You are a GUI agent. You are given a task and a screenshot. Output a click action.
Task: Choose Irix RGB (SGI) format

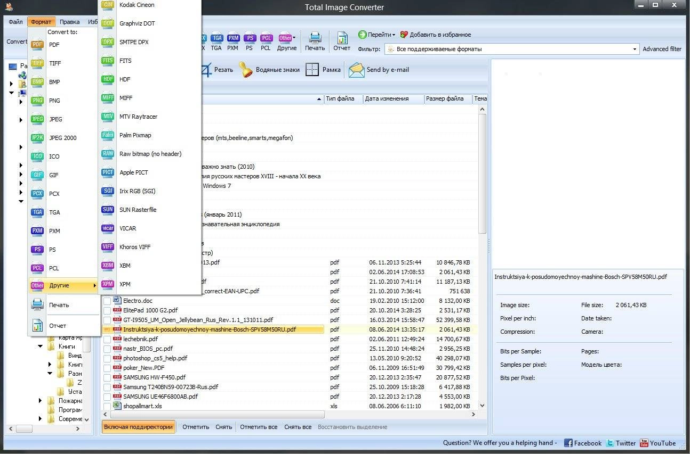click(150, 191)
